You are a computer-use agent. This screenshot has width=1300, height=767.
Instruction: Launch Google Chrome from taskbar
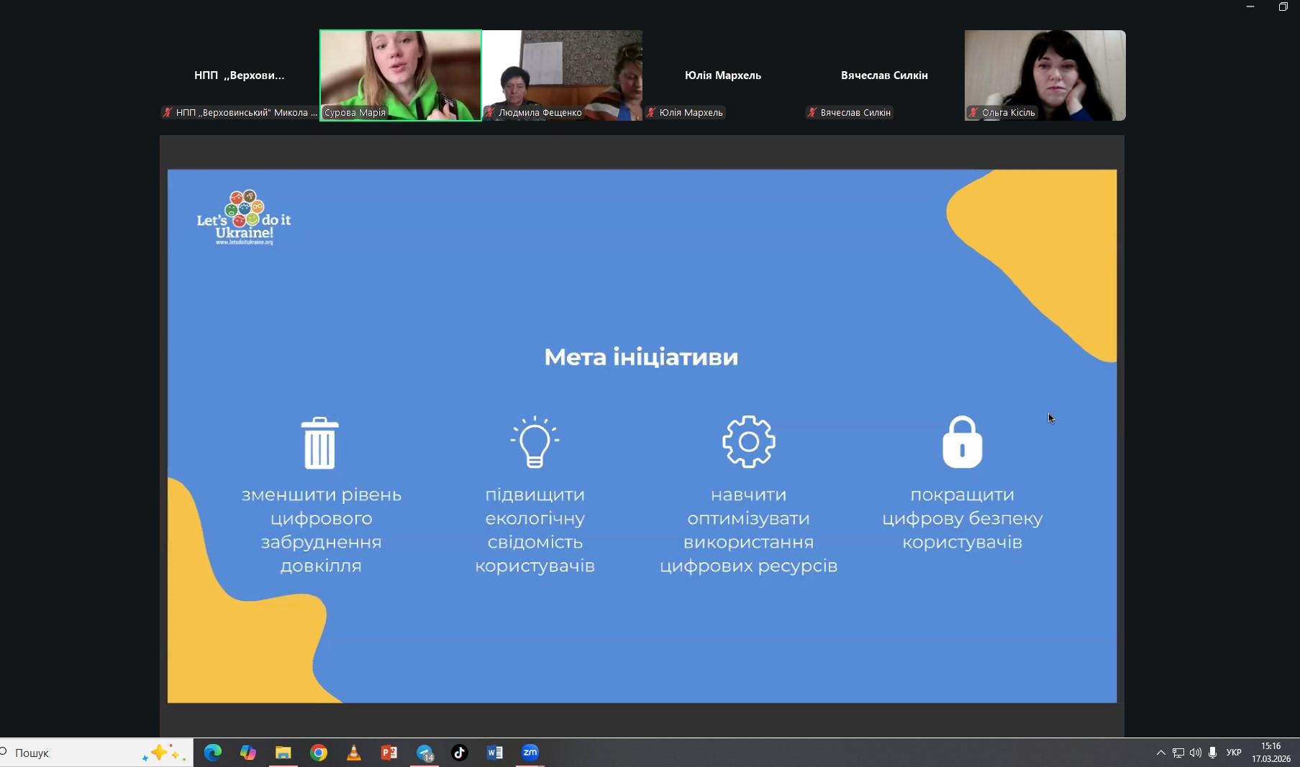[x=319, y=753]
